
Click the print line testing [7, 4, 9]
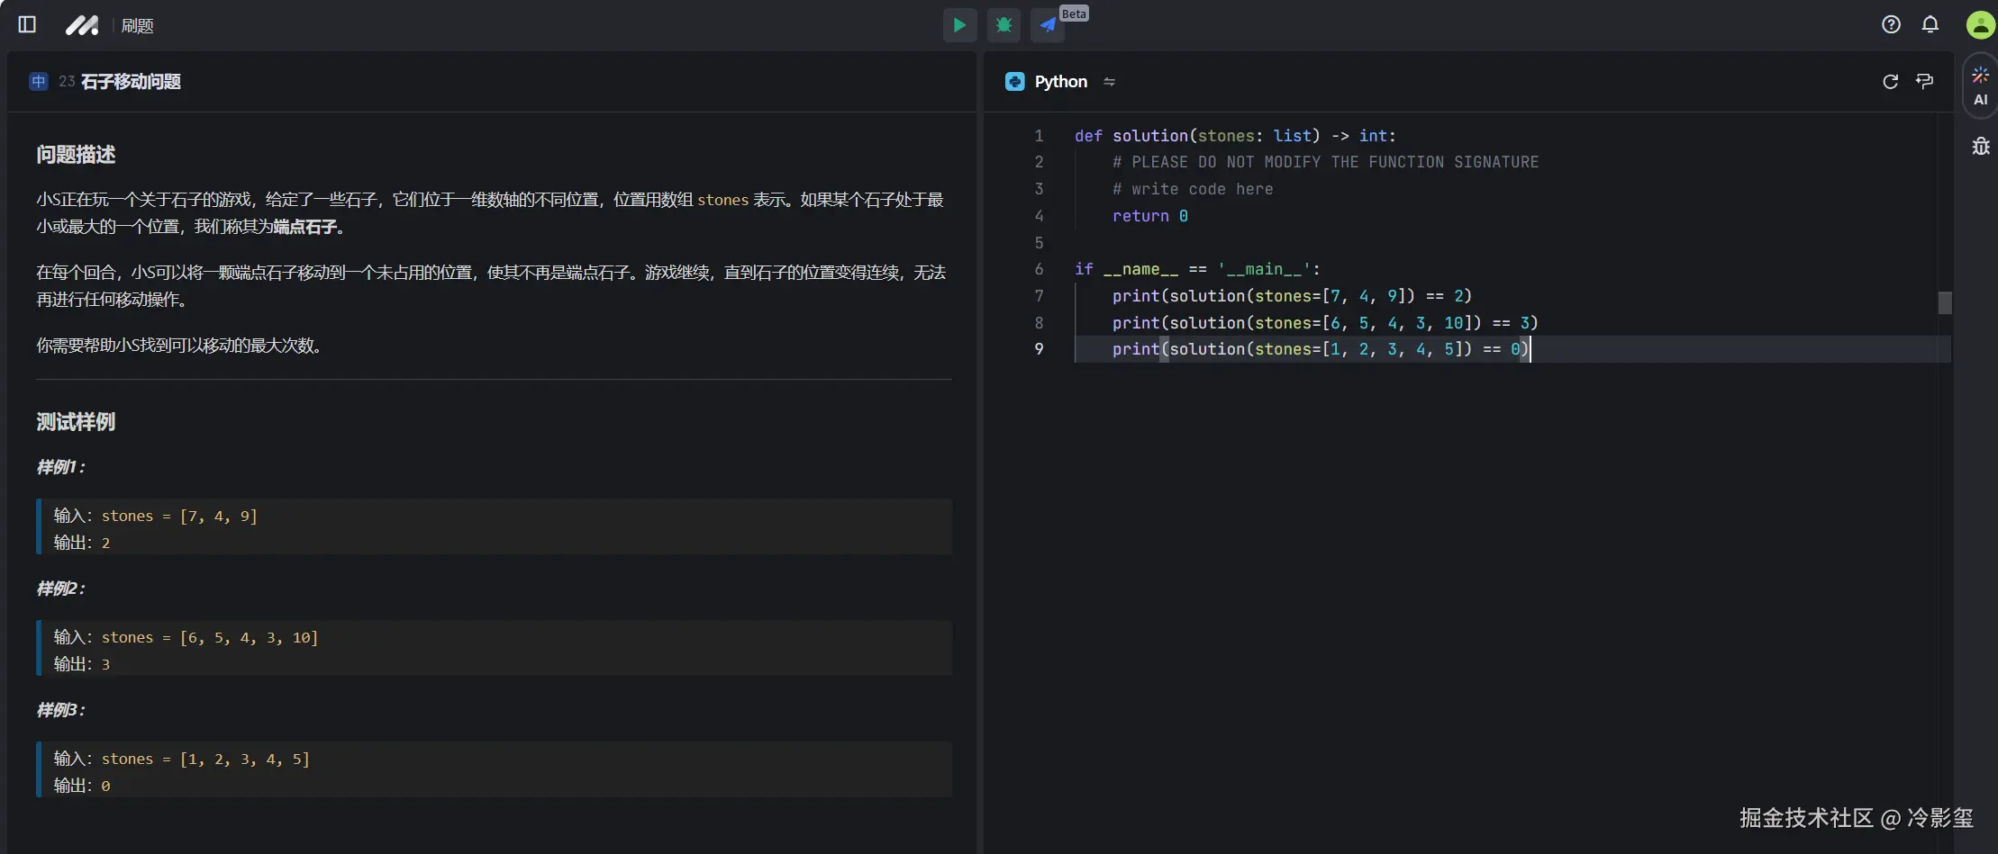coord(1292,296)
